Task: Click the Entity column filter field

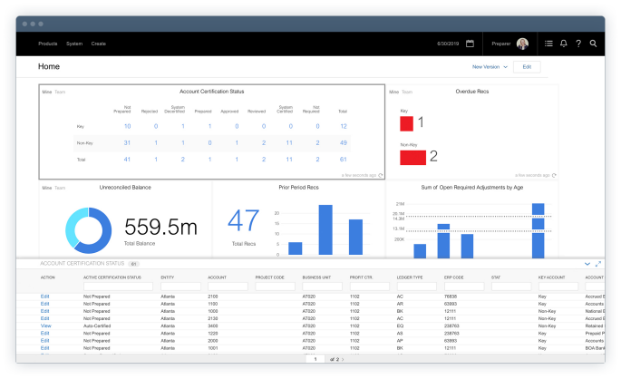Action: (180, 287)
